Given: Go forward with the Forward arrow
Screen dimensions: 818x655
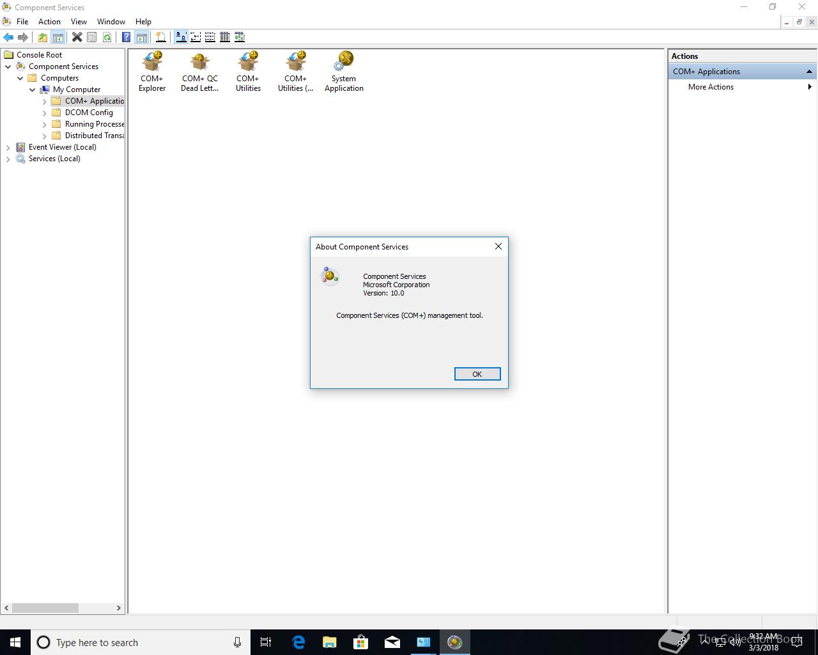Looking at the screenshot, I should point(23,37).
